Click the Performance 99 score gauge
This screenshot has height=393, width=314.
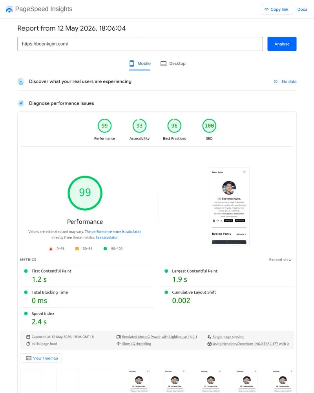(x=105, y=126)
